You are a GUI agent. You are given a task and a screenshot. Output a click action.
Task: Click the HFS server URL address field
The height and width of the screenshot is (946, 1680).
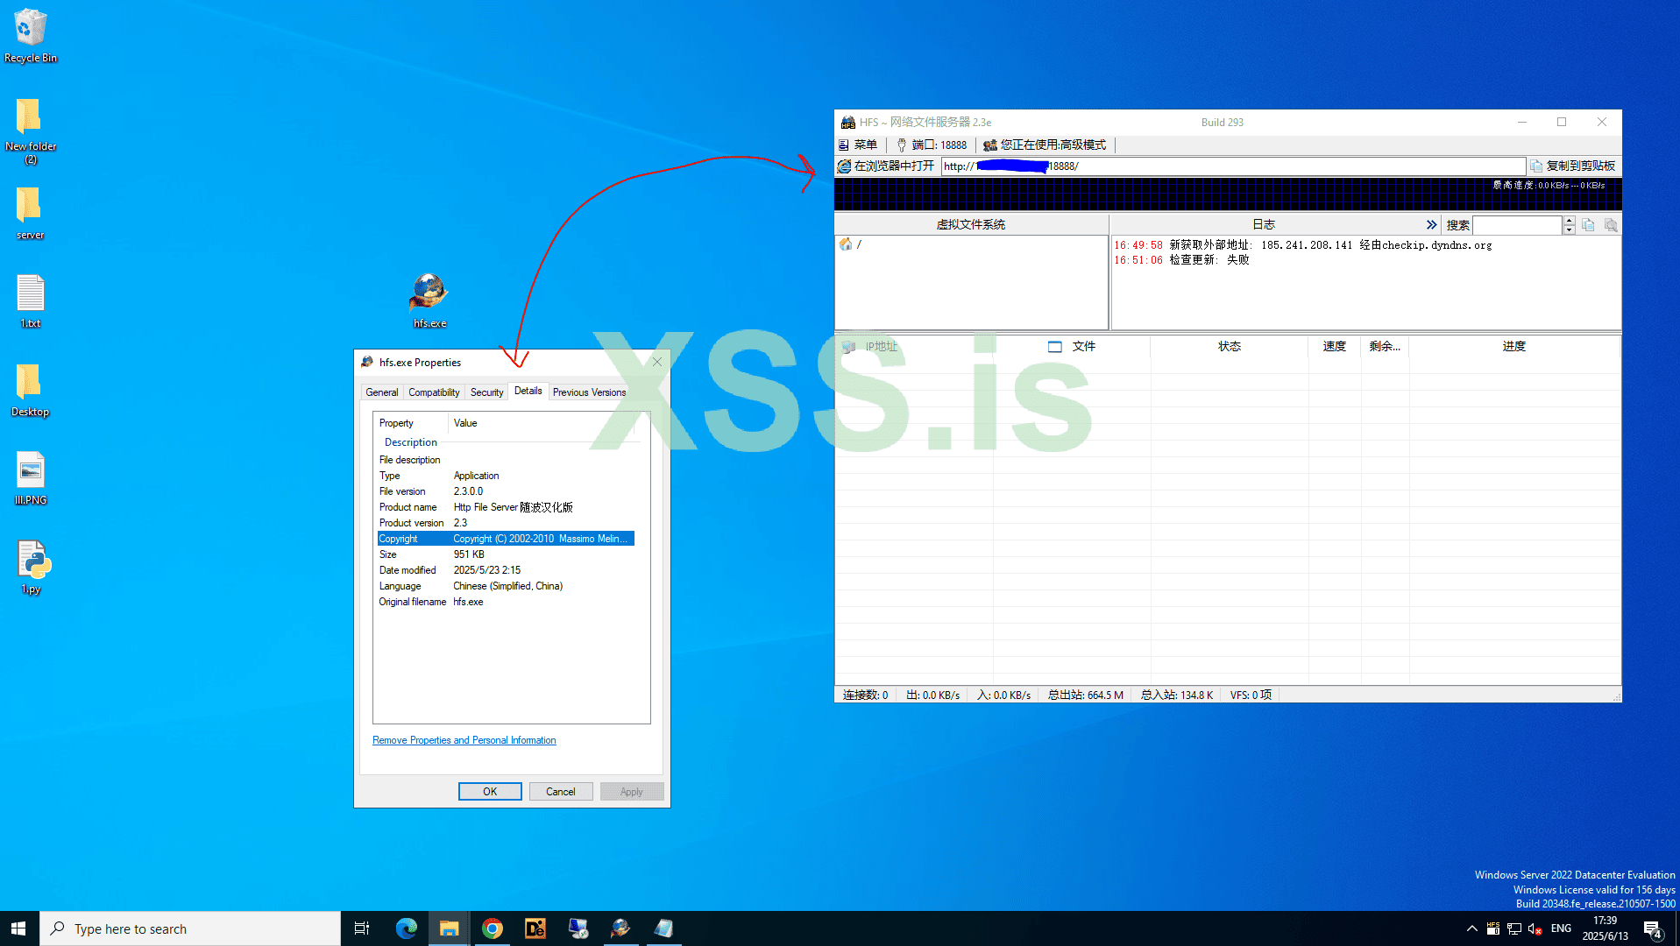1232,166
